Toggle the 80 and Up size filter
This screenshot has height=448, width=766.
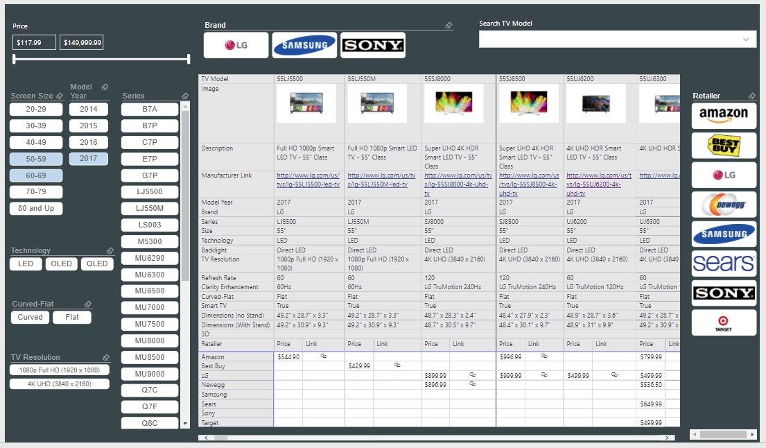tap(36, 208)
